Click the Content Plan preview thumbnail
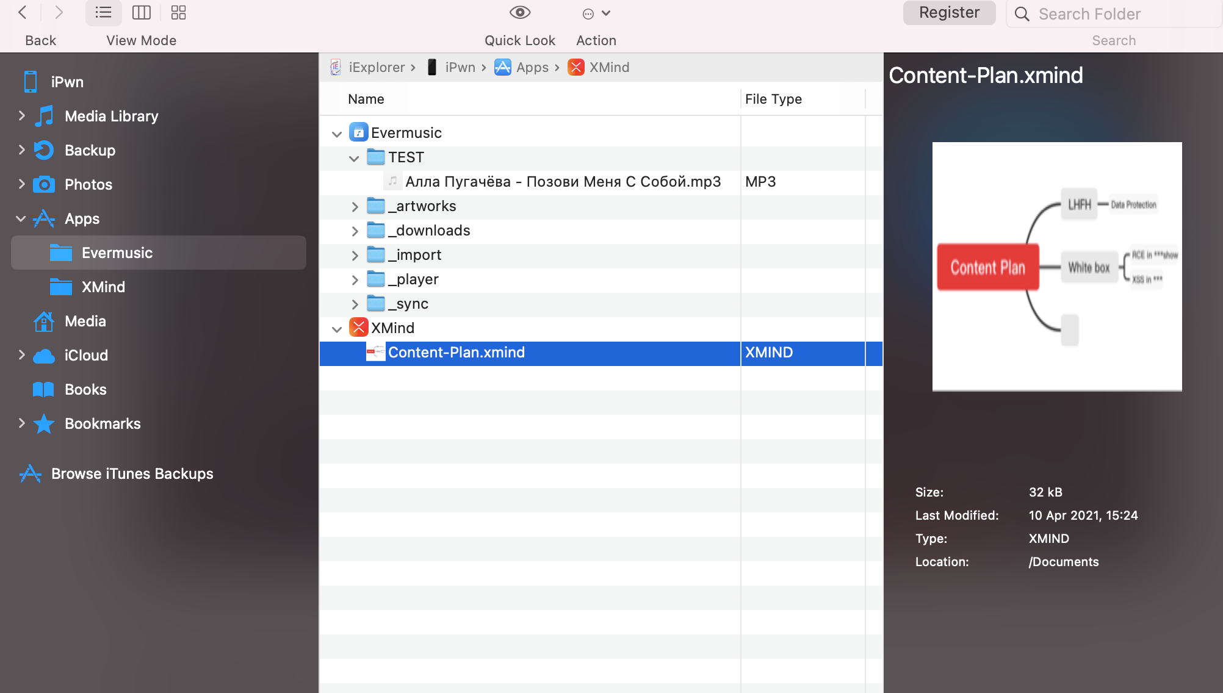This screenshot has width=1223, height=693. coord(1057,267)
